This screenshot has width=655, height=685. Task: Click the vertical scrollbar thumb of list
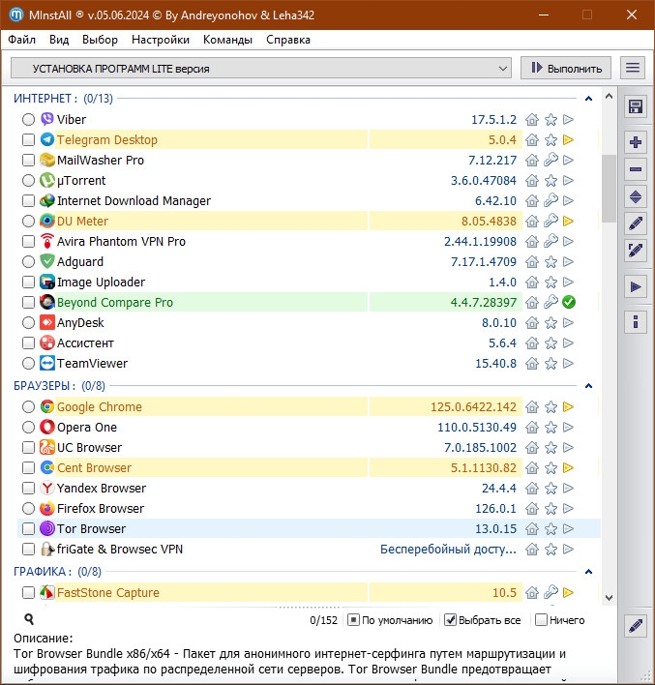[x=609, y=189]
